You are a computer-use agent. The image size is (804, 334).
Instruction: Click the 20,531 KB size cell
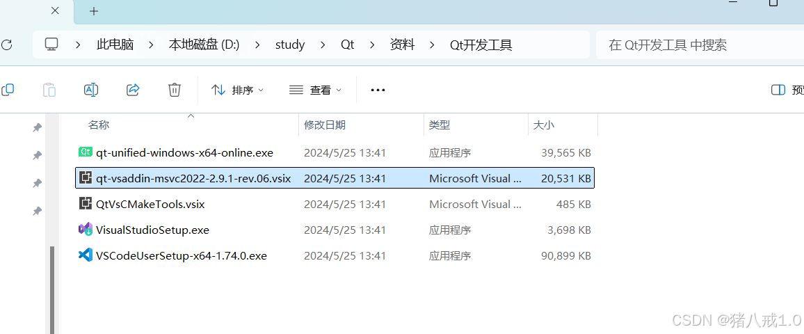(x=566, y=178)
